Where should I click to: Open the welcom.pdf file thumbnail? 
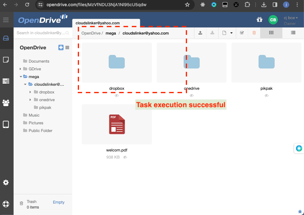[x=117, y=124]
